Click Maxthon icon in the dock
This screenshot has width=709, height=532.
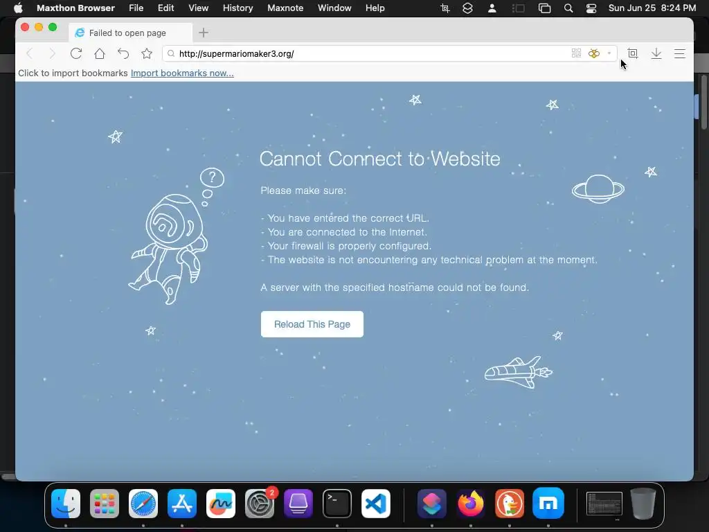[x=548, y=504]
